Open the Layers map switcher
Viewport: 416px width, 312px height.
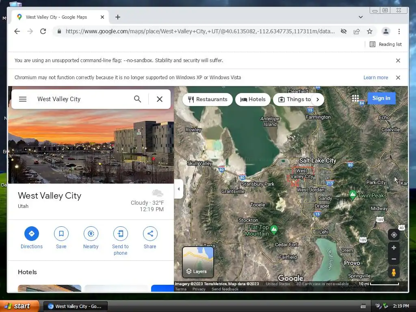click(x=198, y=262)
